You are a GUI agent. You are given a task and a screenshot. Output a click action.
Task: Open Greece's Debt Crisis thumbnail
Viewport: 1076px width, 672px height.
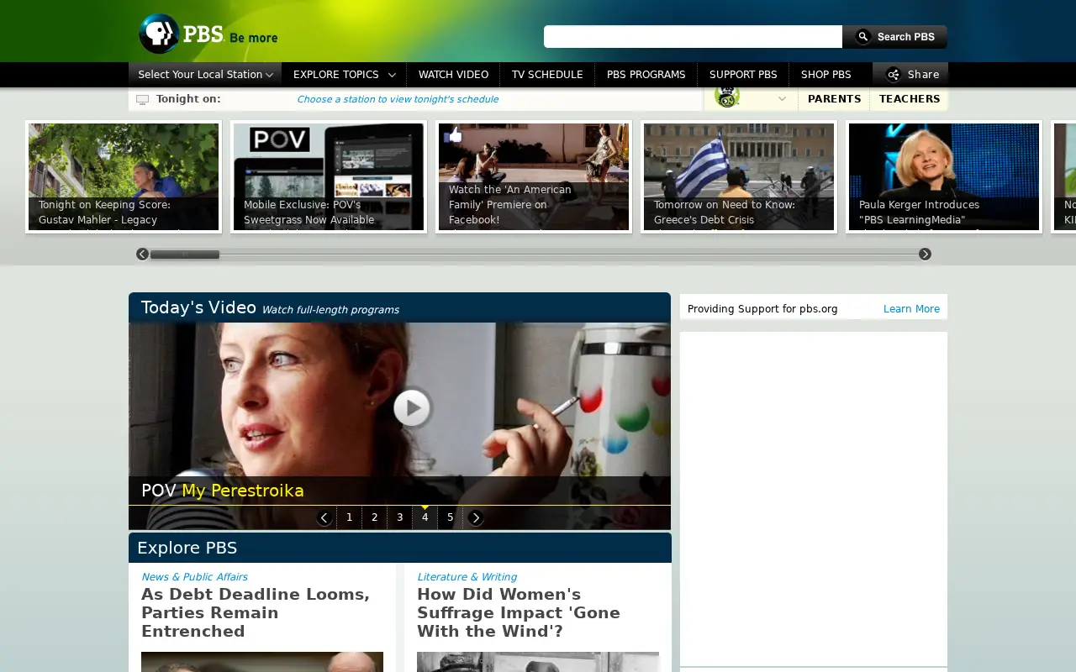point(739,176)
